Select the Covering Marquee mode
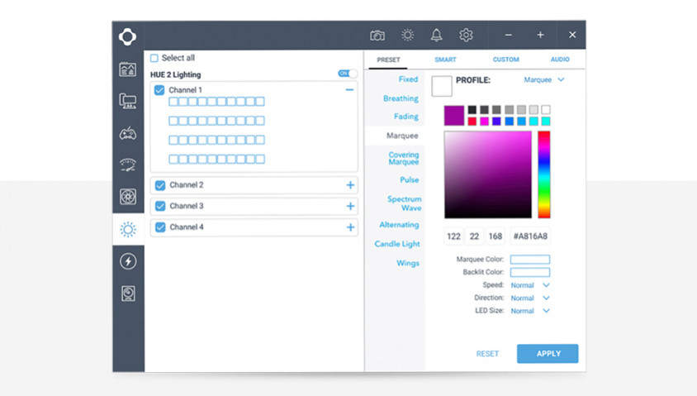697x396 pixels. pos(404,159)
